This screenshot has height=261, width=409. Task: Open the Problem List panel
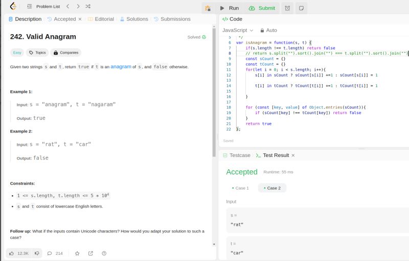point(43,7)
